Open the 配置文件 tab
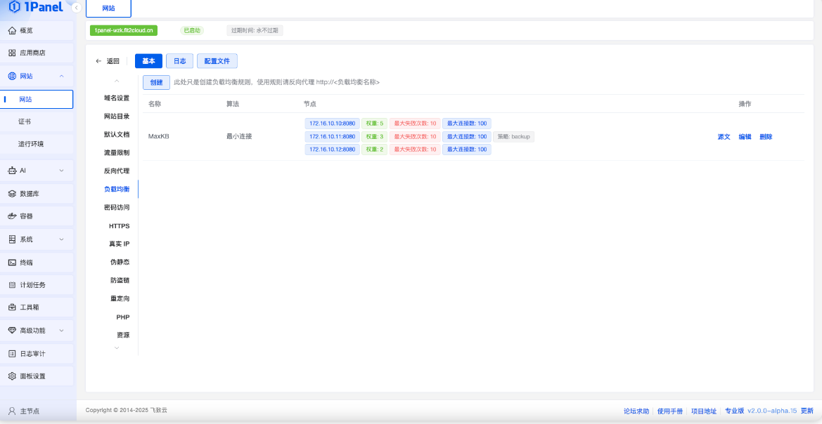 tap(217, 61)
